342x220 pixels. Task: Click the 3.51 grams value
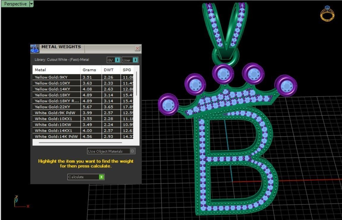[x=87, y=77]
